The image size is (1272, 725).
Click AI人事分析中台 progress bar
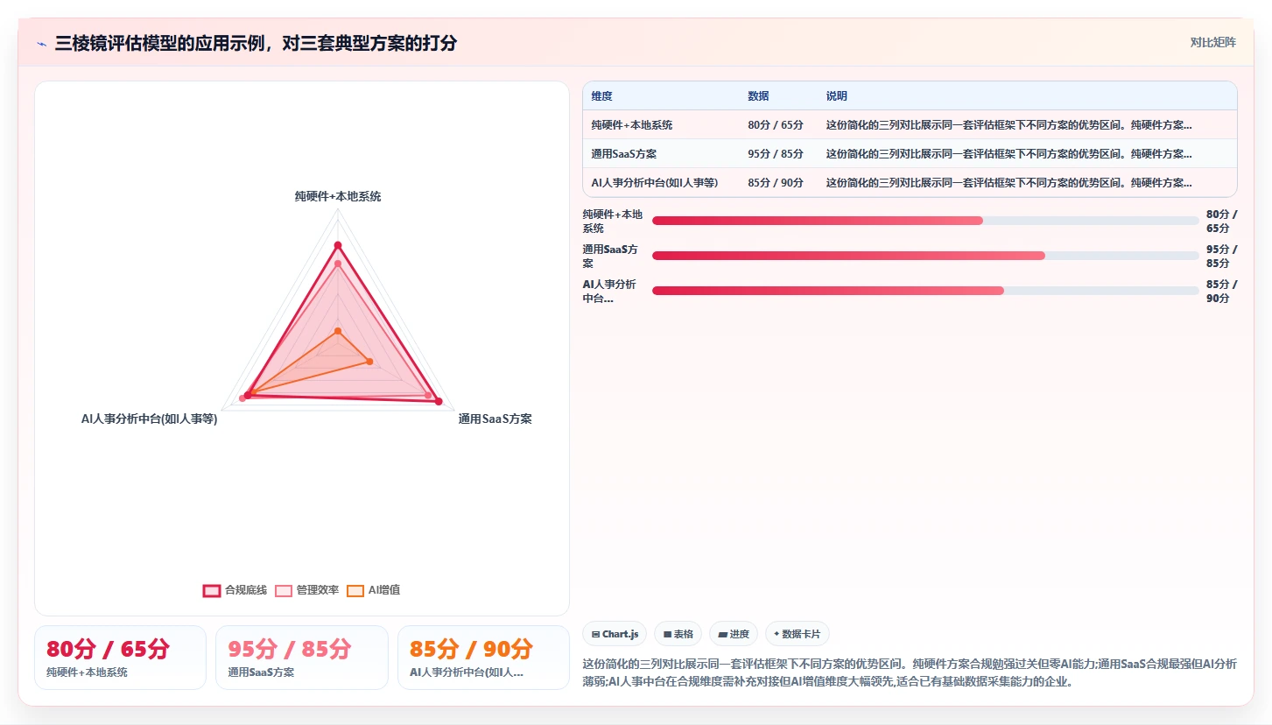click(x=925, y=291)
